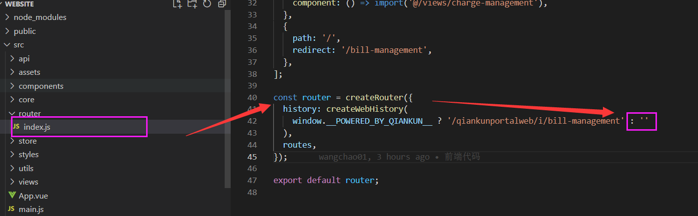Open the App.vue file
The height and width of the screenshot is (216, 698).
click(x=34, y=196)
